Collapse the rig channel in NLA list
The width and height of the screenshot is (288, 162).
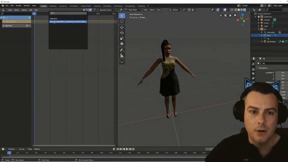click(1, 18)
